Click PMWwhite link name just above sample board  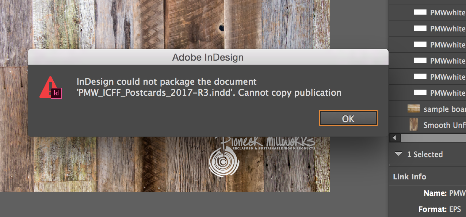coord(448,93)
